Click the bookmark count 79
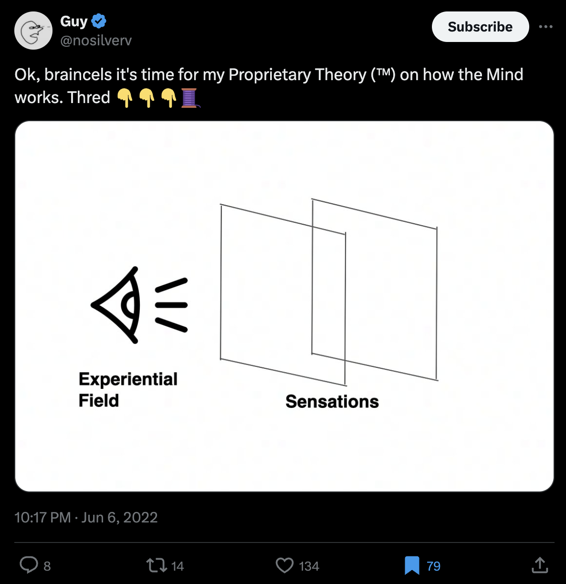 click(x=433, y=566)
